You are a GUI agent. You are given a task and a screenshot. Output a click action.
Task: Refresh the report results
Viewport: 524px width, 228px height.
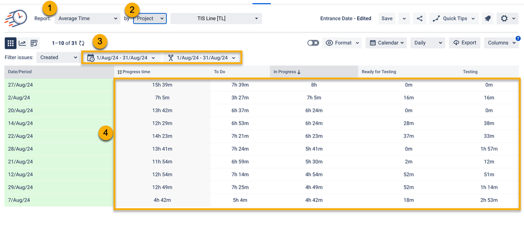tap(81, 43)
